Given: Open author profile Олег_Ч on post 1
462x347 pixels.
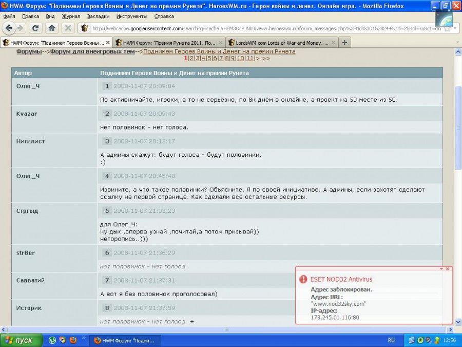Looking at the screenshot, I should pos(28,86).
